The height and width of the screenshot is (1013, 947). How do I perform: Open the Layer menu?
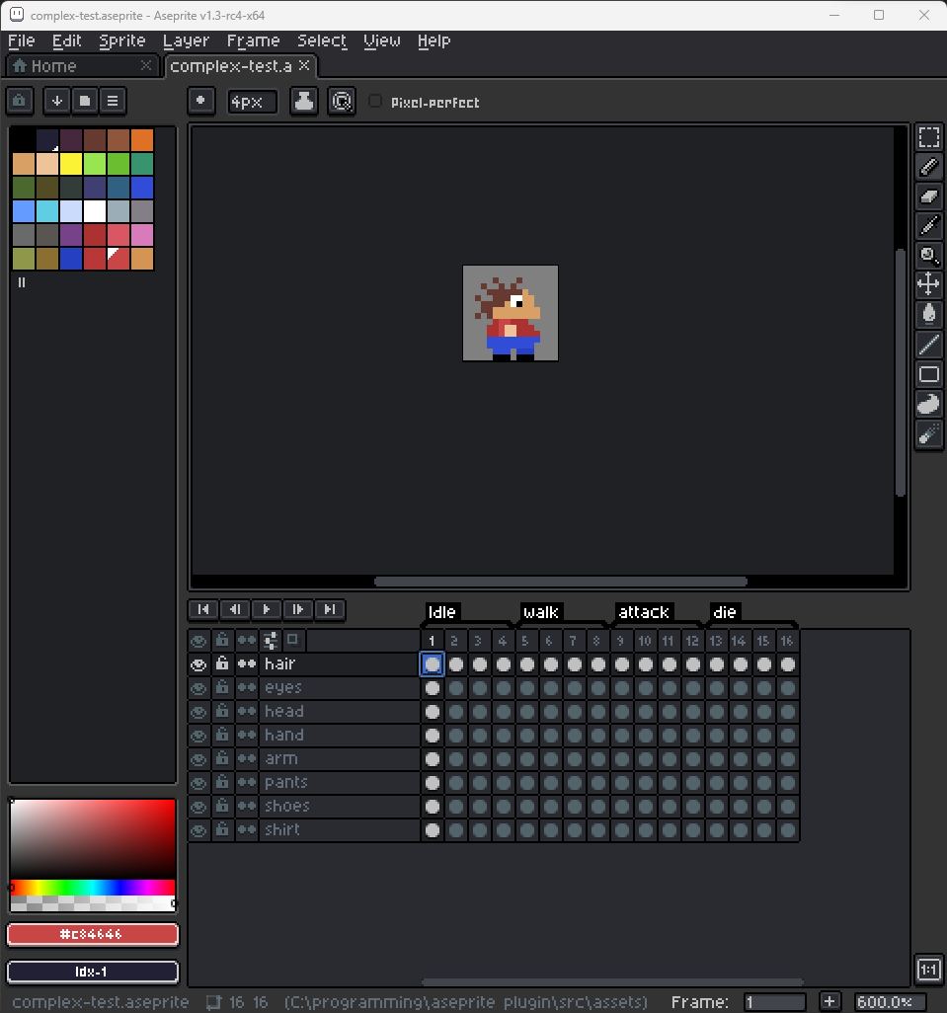pos(186,40)
